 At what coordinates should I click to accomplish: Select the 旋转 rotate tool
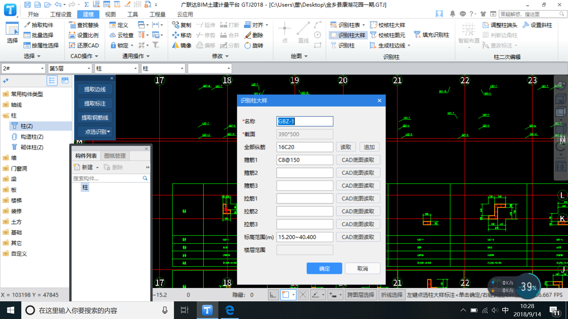tap(254, 45)
